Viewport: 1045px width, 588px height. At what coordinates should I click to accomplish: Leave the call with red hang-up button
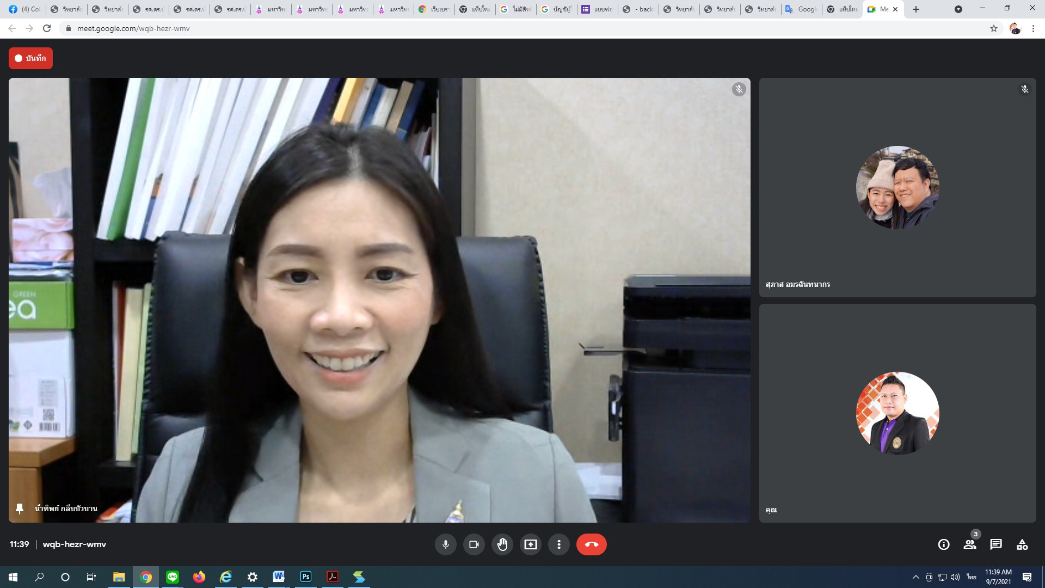coord(591,544)
